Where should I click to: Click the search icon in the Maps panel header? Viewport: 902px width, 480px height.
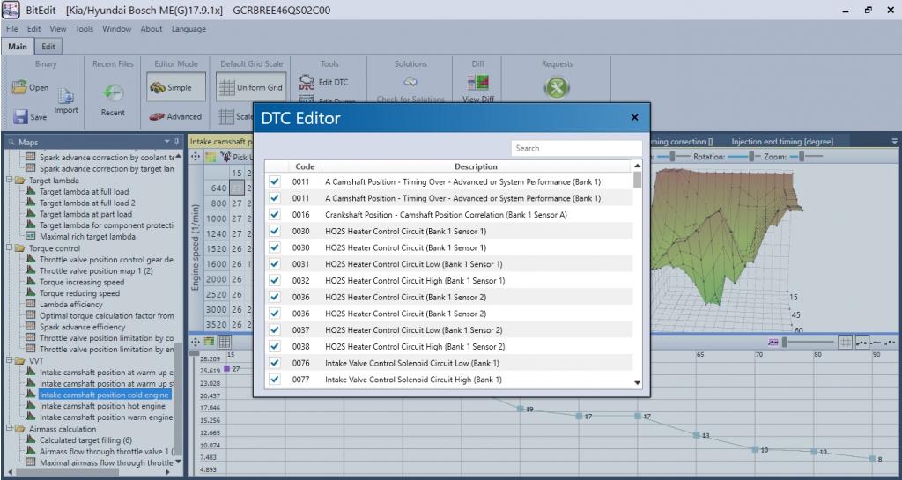(11, 142)
